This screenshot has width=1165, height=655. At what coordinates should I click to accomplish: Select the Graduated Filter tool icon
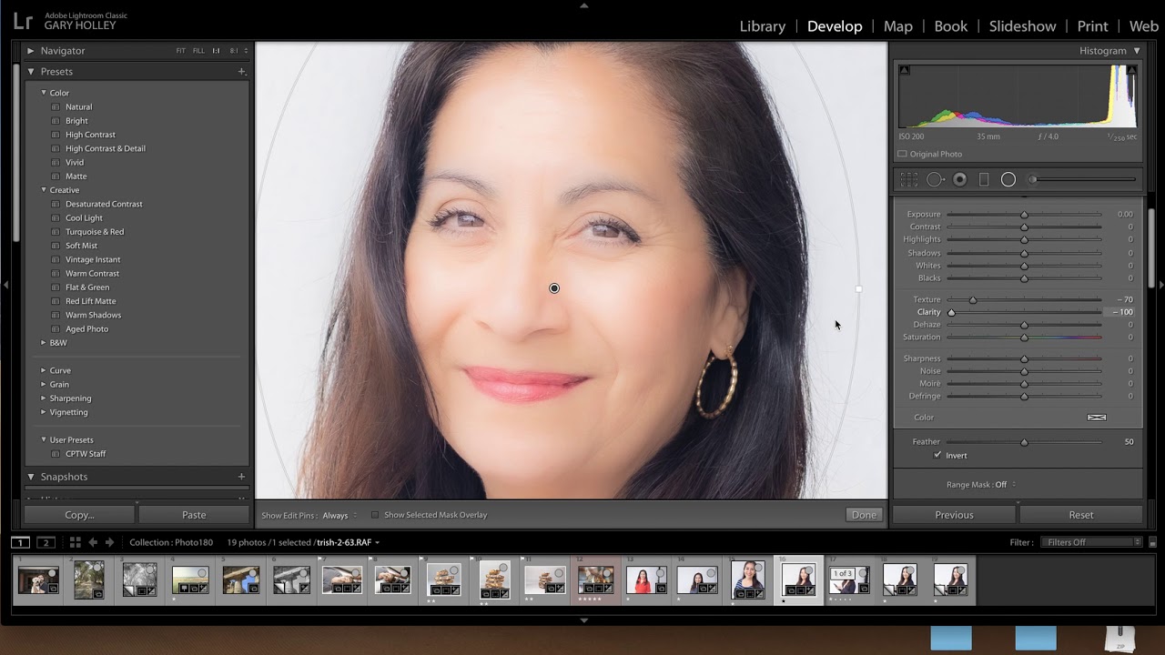pyautogui.click(x=984, y=180)
